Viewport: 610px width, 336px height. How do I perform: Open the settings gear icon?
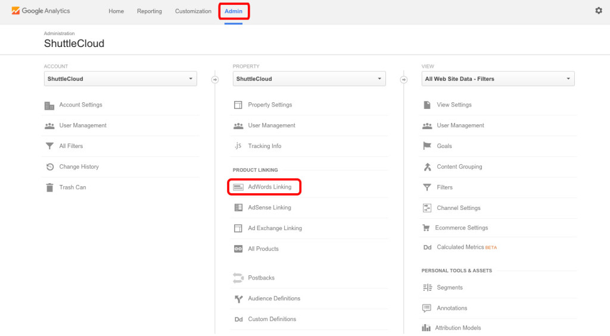point(599,11)
